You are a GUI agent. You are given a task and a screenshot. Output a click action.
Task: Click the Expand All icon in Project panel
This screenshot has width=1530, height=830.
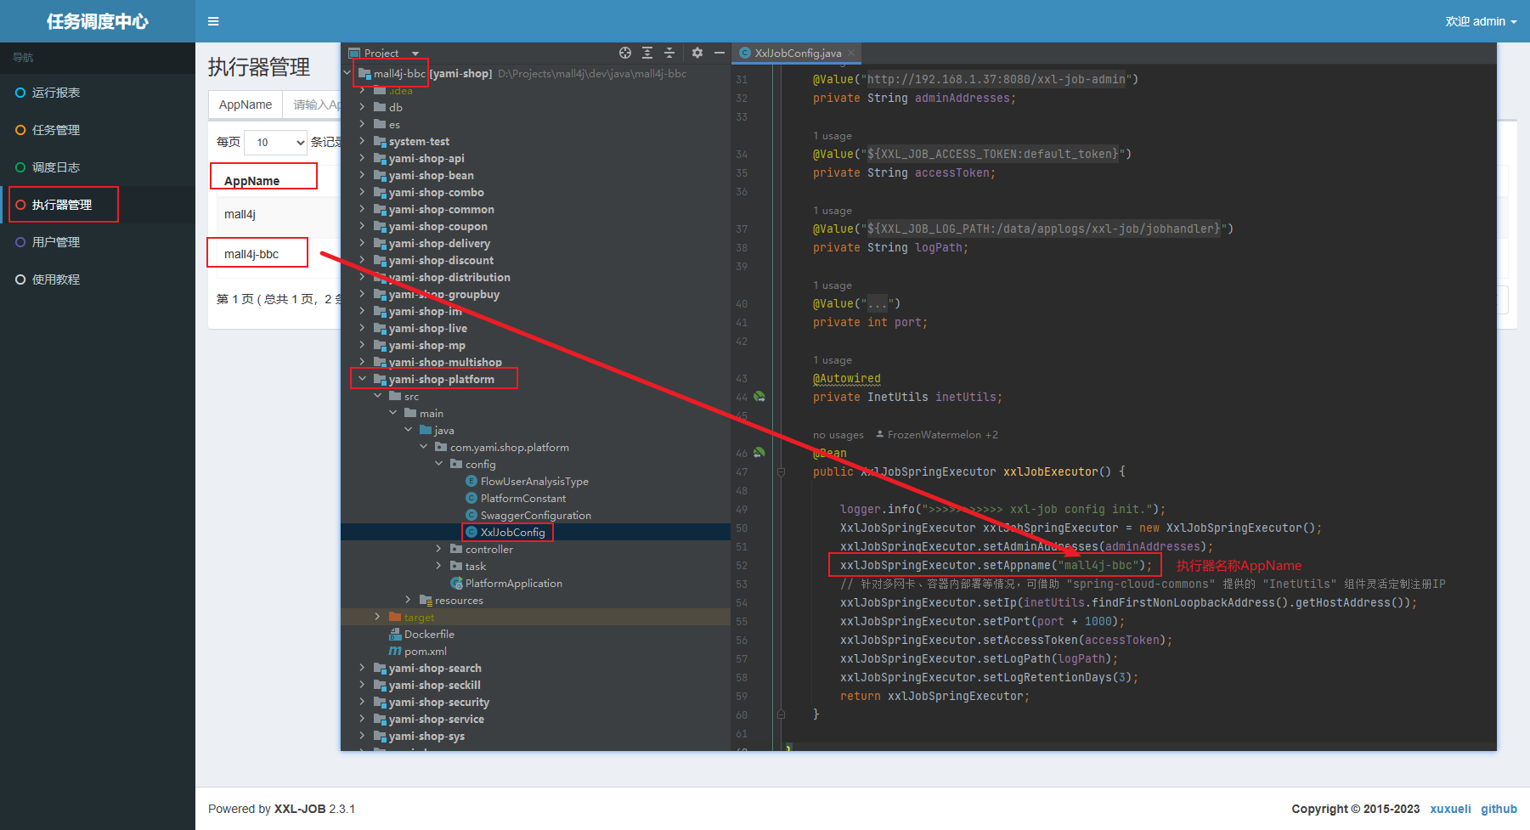(x=647, y=53)
